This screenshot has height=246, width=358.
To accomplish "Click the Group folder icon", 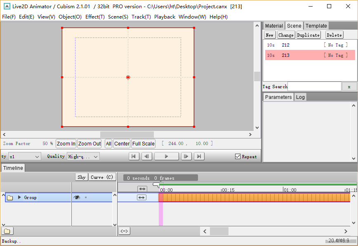I will [10, 198].
